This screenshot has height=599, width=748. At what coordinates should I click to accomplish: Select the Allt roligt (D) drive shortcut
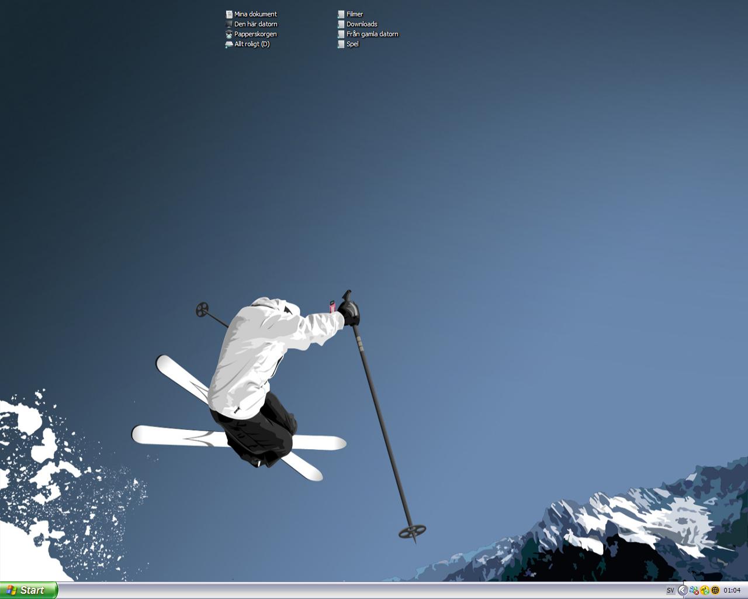point(248,44)
